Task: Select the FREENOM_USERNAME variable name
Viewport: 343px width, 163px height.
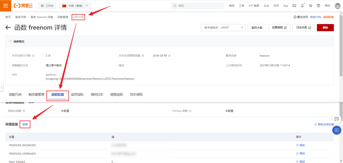Action: (22, 154)
